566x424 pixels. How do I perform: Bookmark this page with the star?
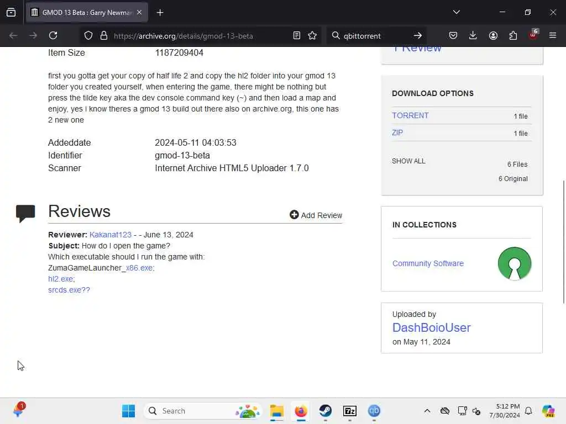[313, 36]
